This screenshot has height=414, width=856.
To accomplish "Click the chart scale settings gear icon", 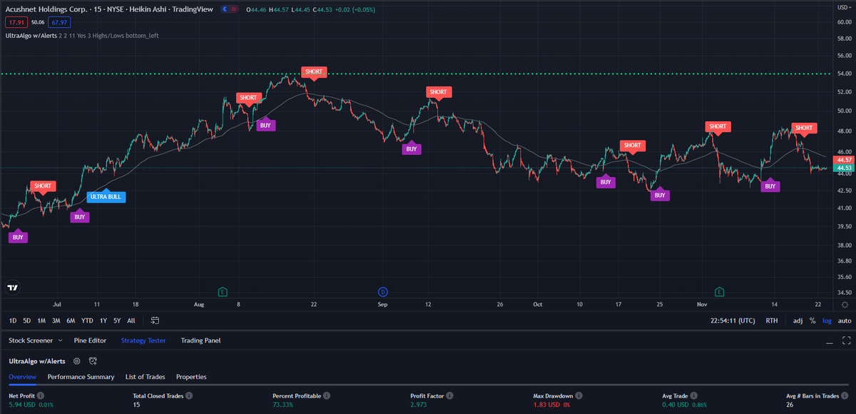I will click(844, 303).
